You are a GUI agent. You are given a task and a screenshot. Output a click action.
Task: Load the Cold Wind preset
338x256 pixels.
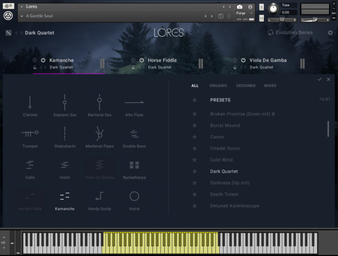(x=221, y=160)
